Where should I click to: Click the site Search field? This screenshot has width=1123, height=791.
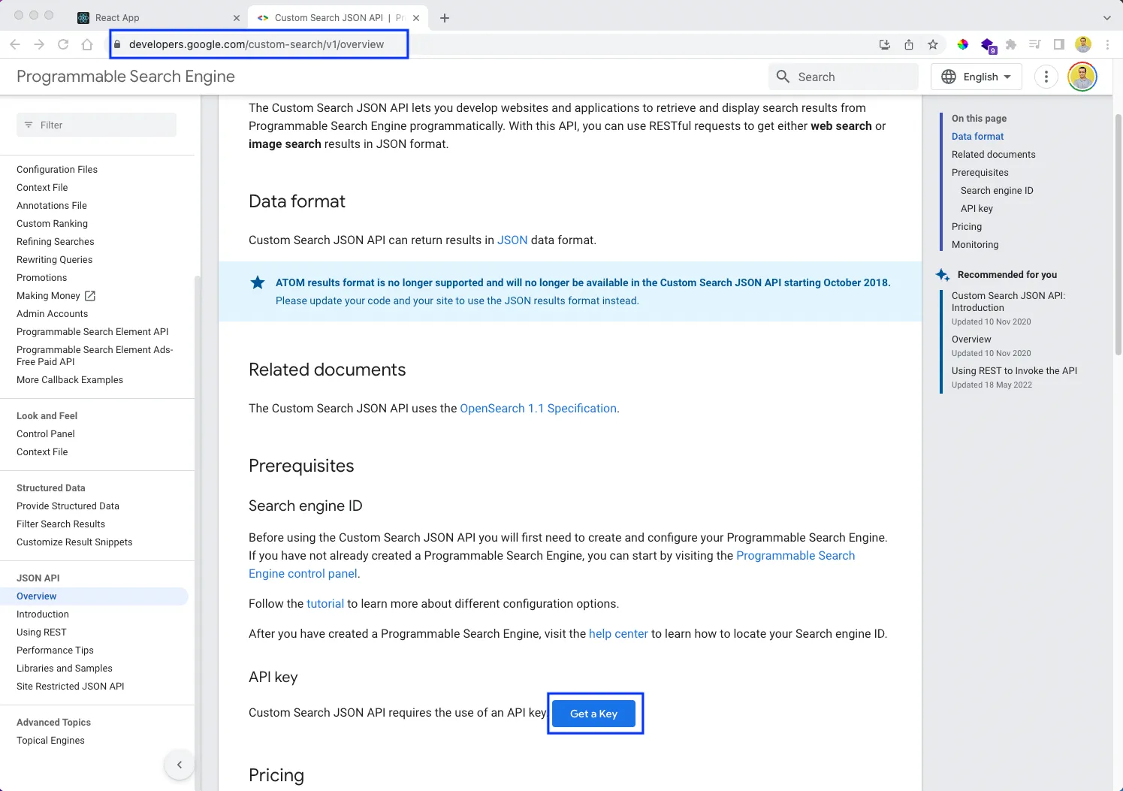point(843,77)
